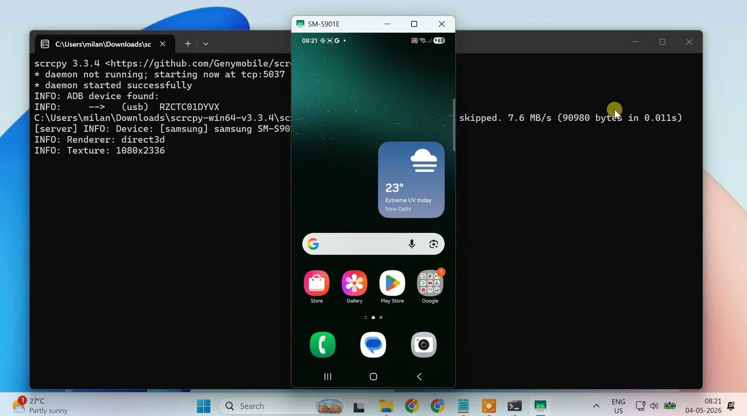Viewport: 747px width, 416px height.
Task: Open the Google apps folder
Action: (430, 283)
